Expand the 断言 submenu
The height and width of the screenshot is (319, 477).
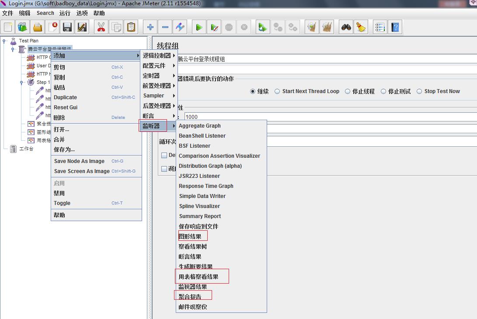tap(159, 116)
